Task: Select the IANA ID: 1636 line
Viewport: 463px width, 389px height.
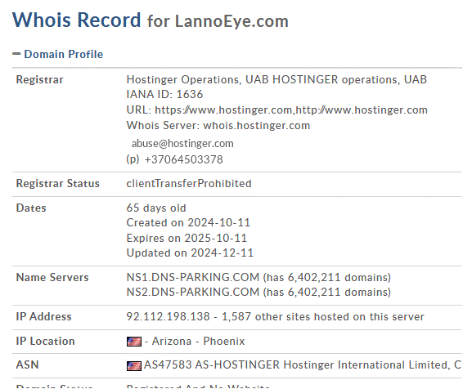Action: 164,94
